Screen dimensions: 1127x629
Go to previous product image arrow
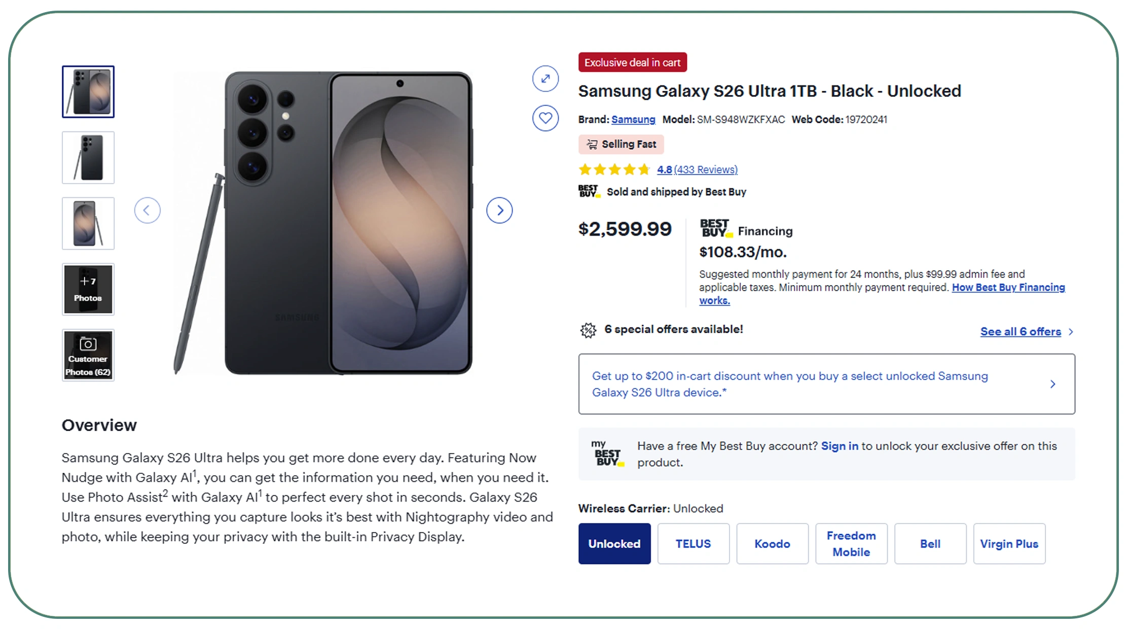tap(147, 211)
